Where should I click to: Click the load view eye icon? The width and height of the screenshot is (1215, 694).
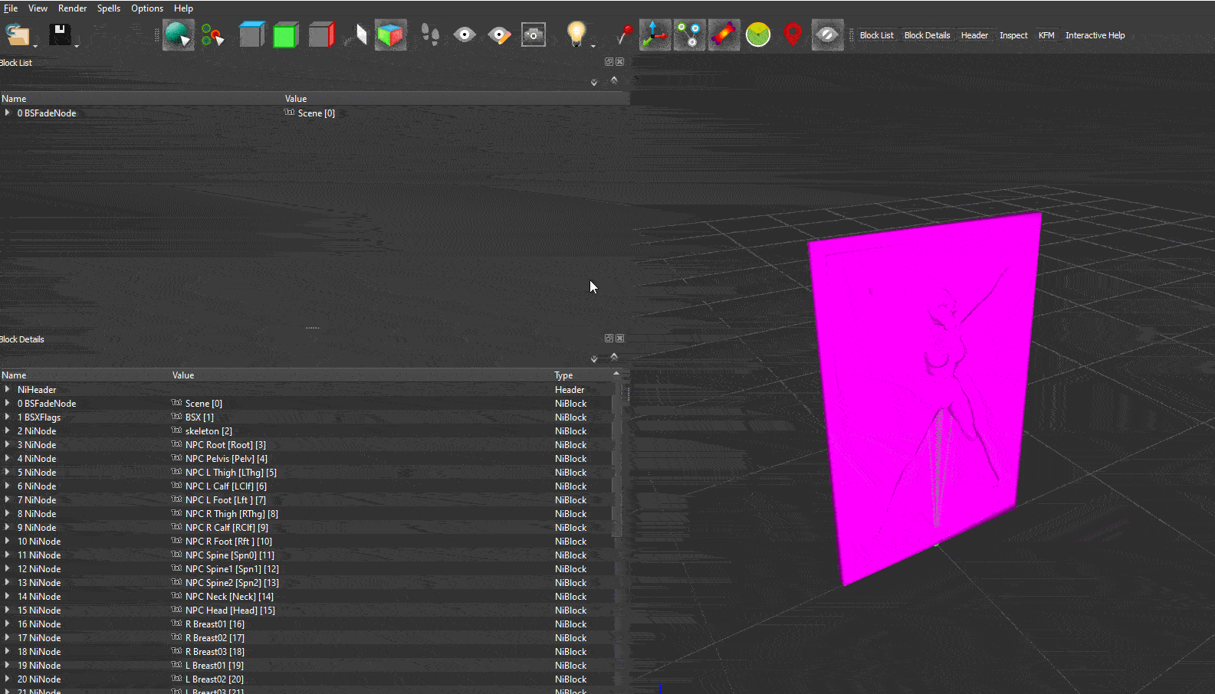(465, 35)
